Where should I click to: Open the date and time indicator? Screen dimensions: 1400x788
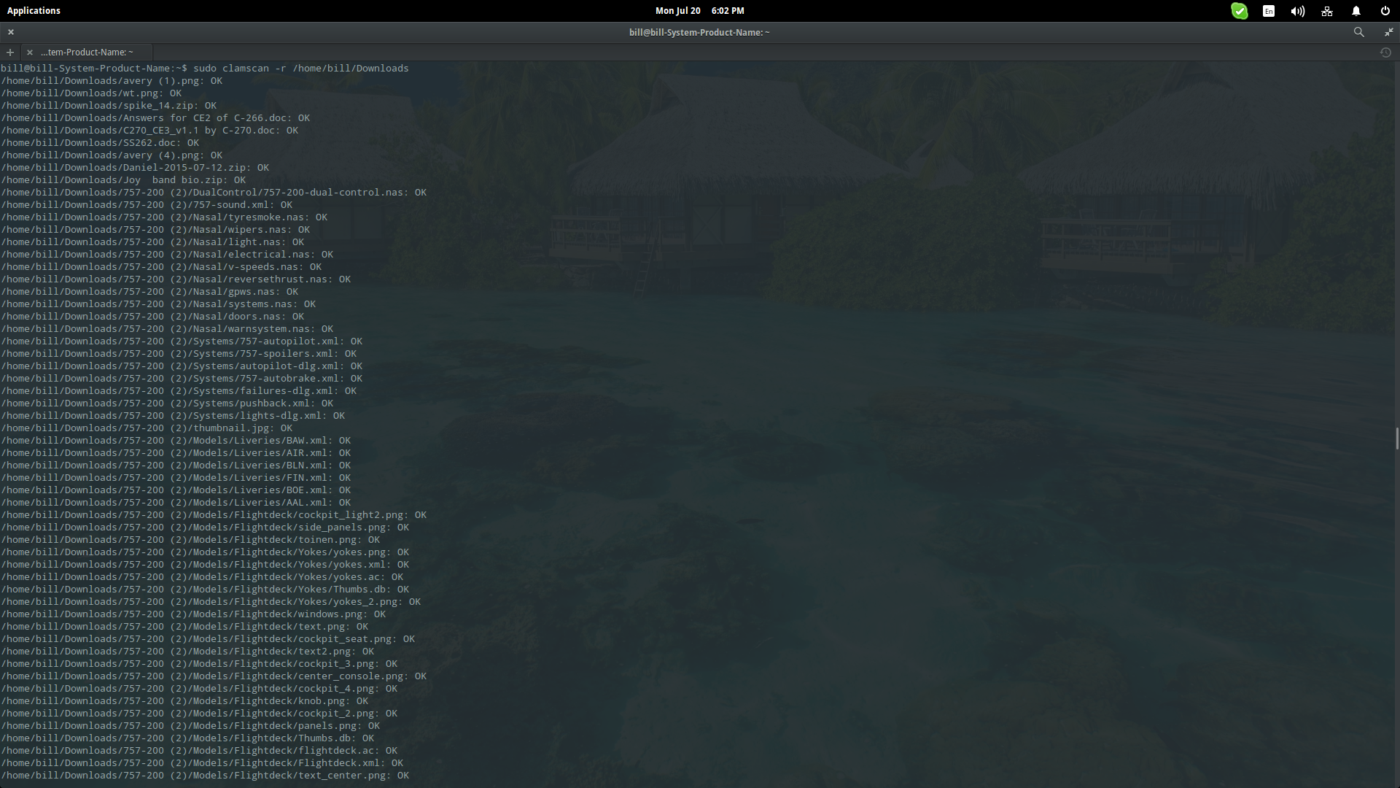[x=699, y=10]
